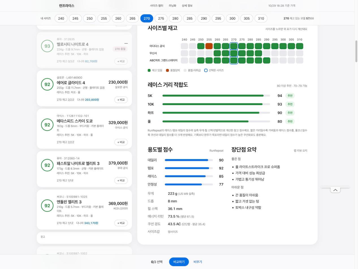
Task: Click the 쿠션 경도 43.5 AC value
Action: pyautogui.click(x=186, y=224)
